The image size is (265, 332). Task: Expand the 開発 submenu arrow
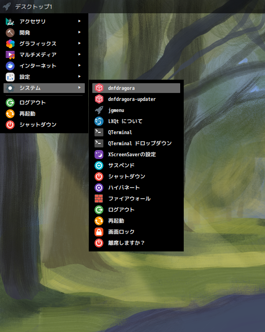[x=79, y=32]
